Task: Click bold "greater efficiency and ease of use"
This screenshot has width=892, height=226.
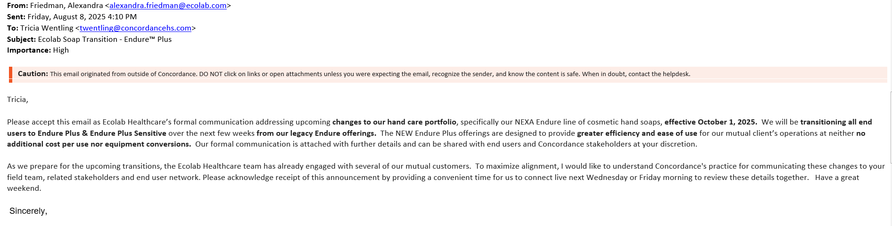Action: click(637, 133)
